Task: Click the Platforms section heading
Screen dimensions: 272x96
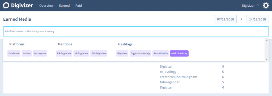Action: [x=17, y=44]
